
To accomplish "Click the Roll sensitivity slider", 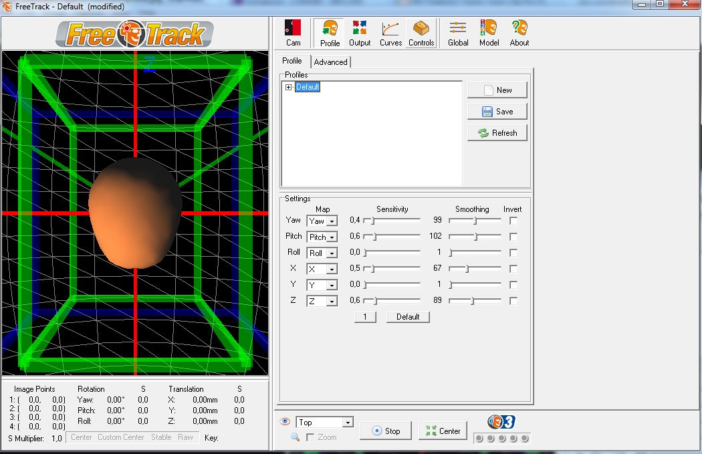I will (392, 253).
